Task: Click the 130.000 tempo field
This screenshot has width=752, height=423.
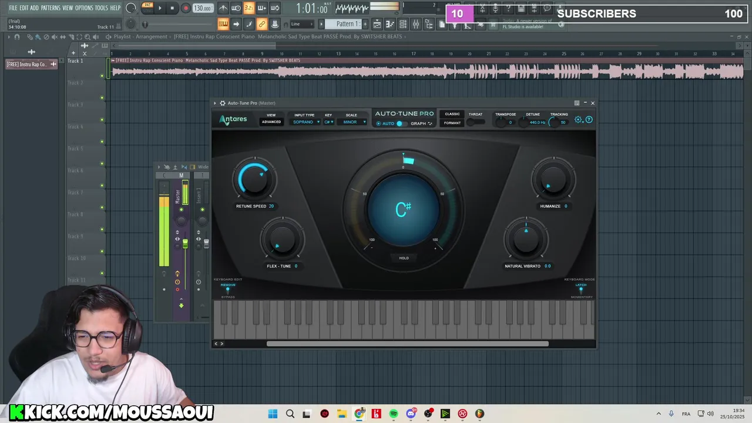Action: (203, 8)
